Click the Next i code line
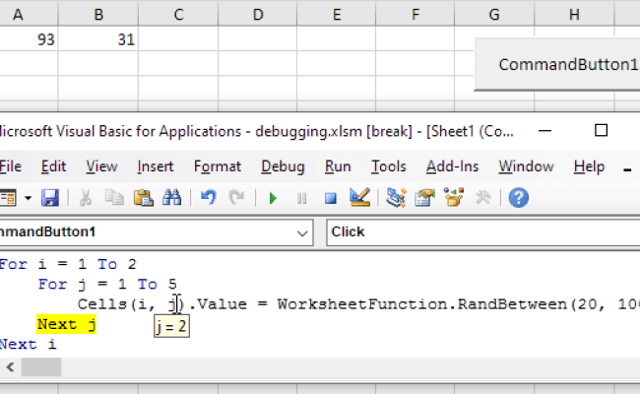 coord(28,344)
